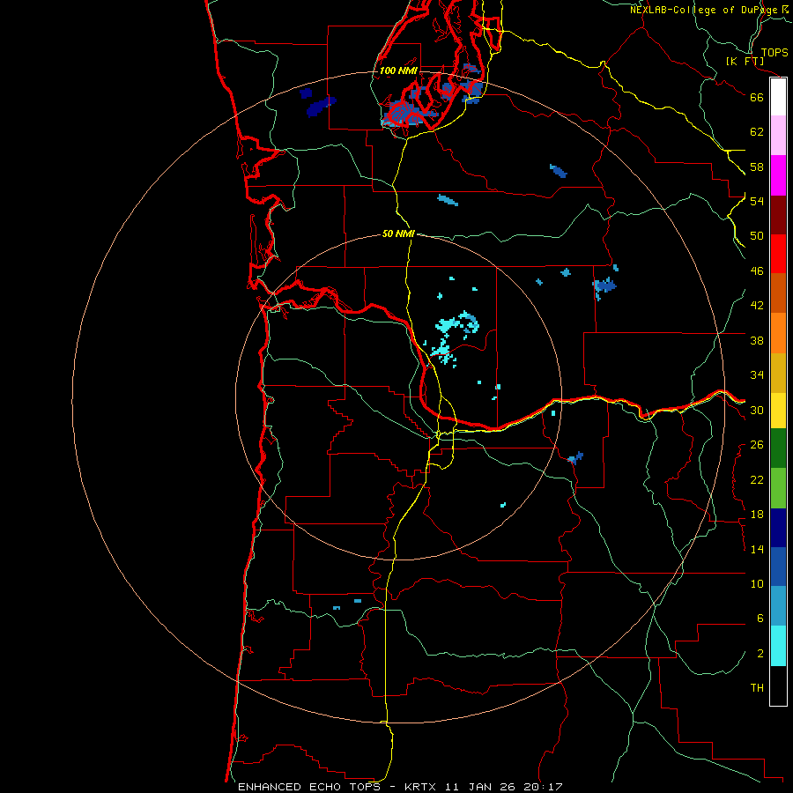The image size is (793, 793).
Task: Click the gold 34-38 kft legend swatch
Action: 778,373
